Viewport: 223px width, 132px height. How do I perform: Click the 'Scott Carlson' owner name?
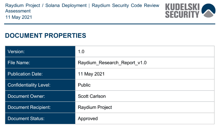click(x=92, y=96)
